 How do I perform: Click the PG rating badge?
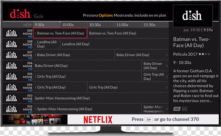click(185, 109)
